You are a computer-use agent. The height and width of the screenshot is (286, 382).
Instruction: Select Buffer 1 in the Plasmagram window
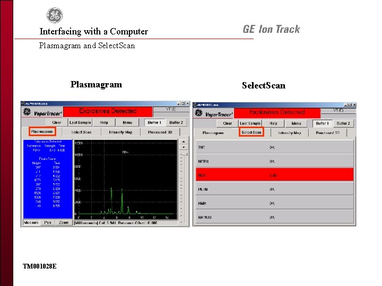click(x=154, y=122)
